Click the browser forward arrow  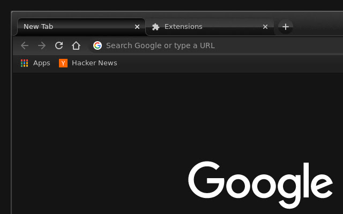tap(42, 45)
